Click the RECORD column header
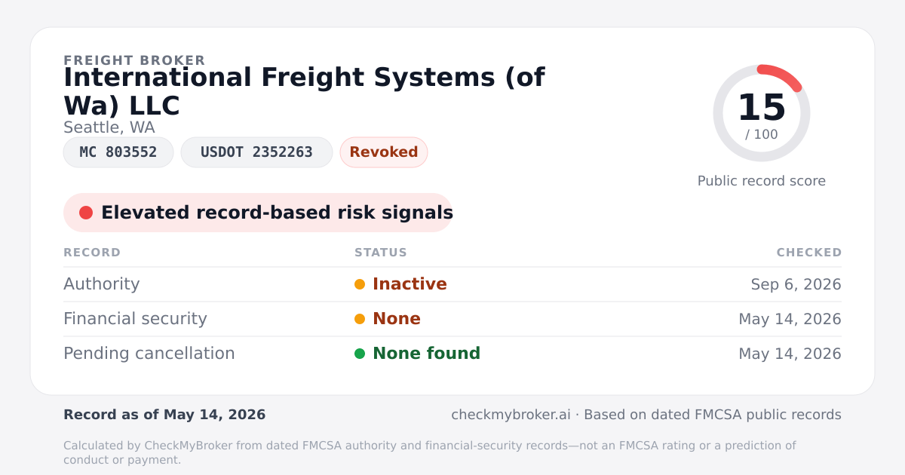The image size is (905, 475). pos(92,253)
